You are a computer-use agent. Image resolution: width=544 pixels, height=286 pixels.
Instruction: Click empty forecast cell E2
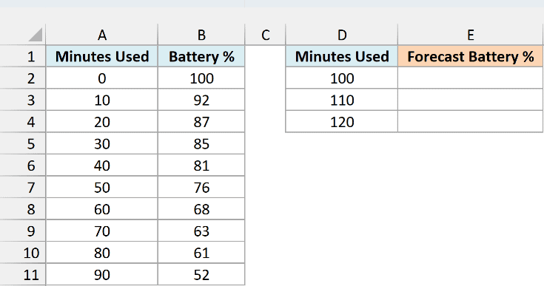click(x=471, y=78)
